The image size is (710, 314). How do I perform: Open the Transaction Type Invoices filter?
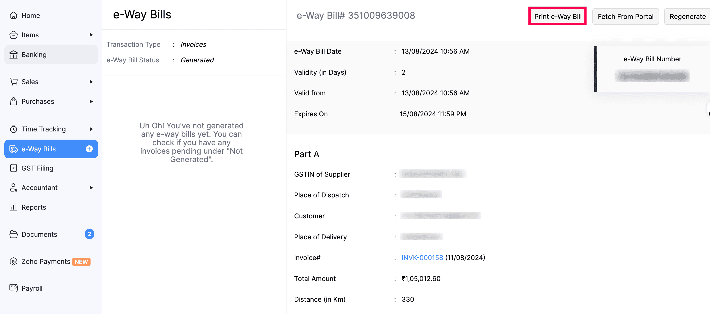[193, 44]
